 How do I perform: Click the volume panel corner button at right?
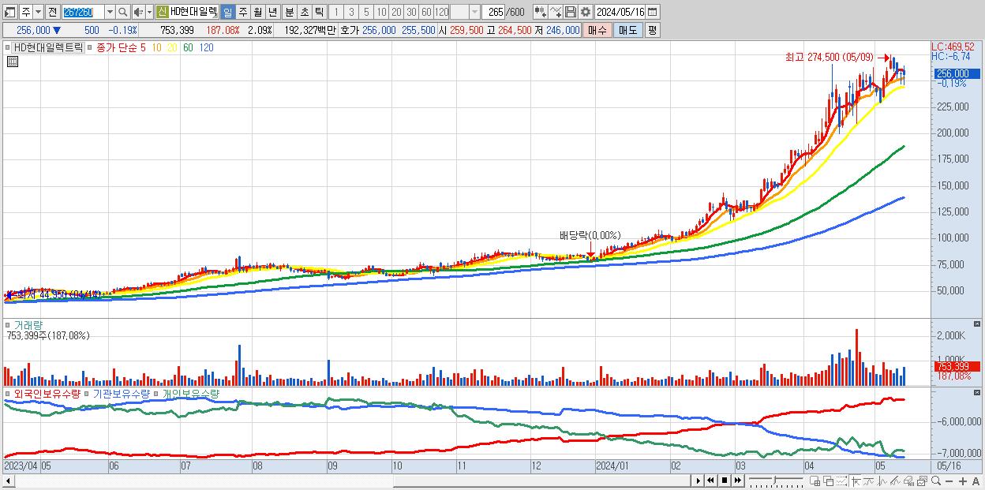(x=979, y=324)
